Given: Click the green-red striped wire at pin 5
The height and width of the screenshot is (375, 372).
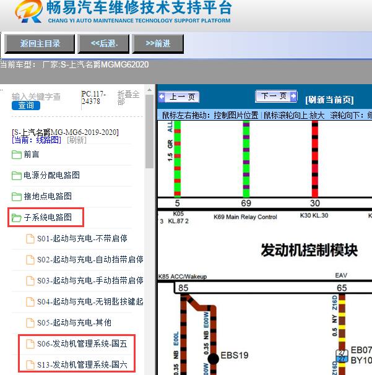Looking at the screenshot, I should click(177, 159).
